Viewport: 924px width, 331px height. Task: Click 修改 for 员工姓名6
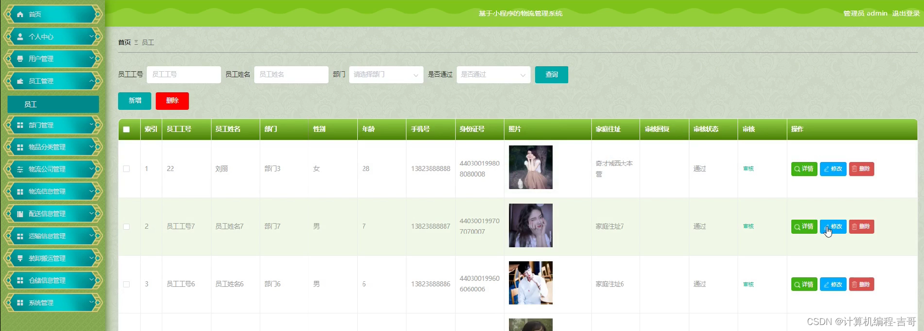(x=833, y=284)
